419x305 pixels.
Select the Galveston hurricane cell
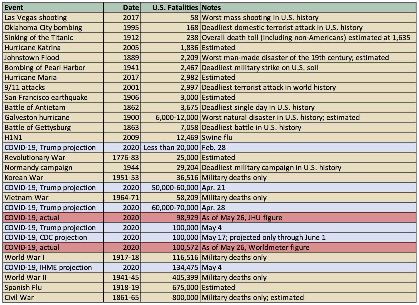click(53, 117)
